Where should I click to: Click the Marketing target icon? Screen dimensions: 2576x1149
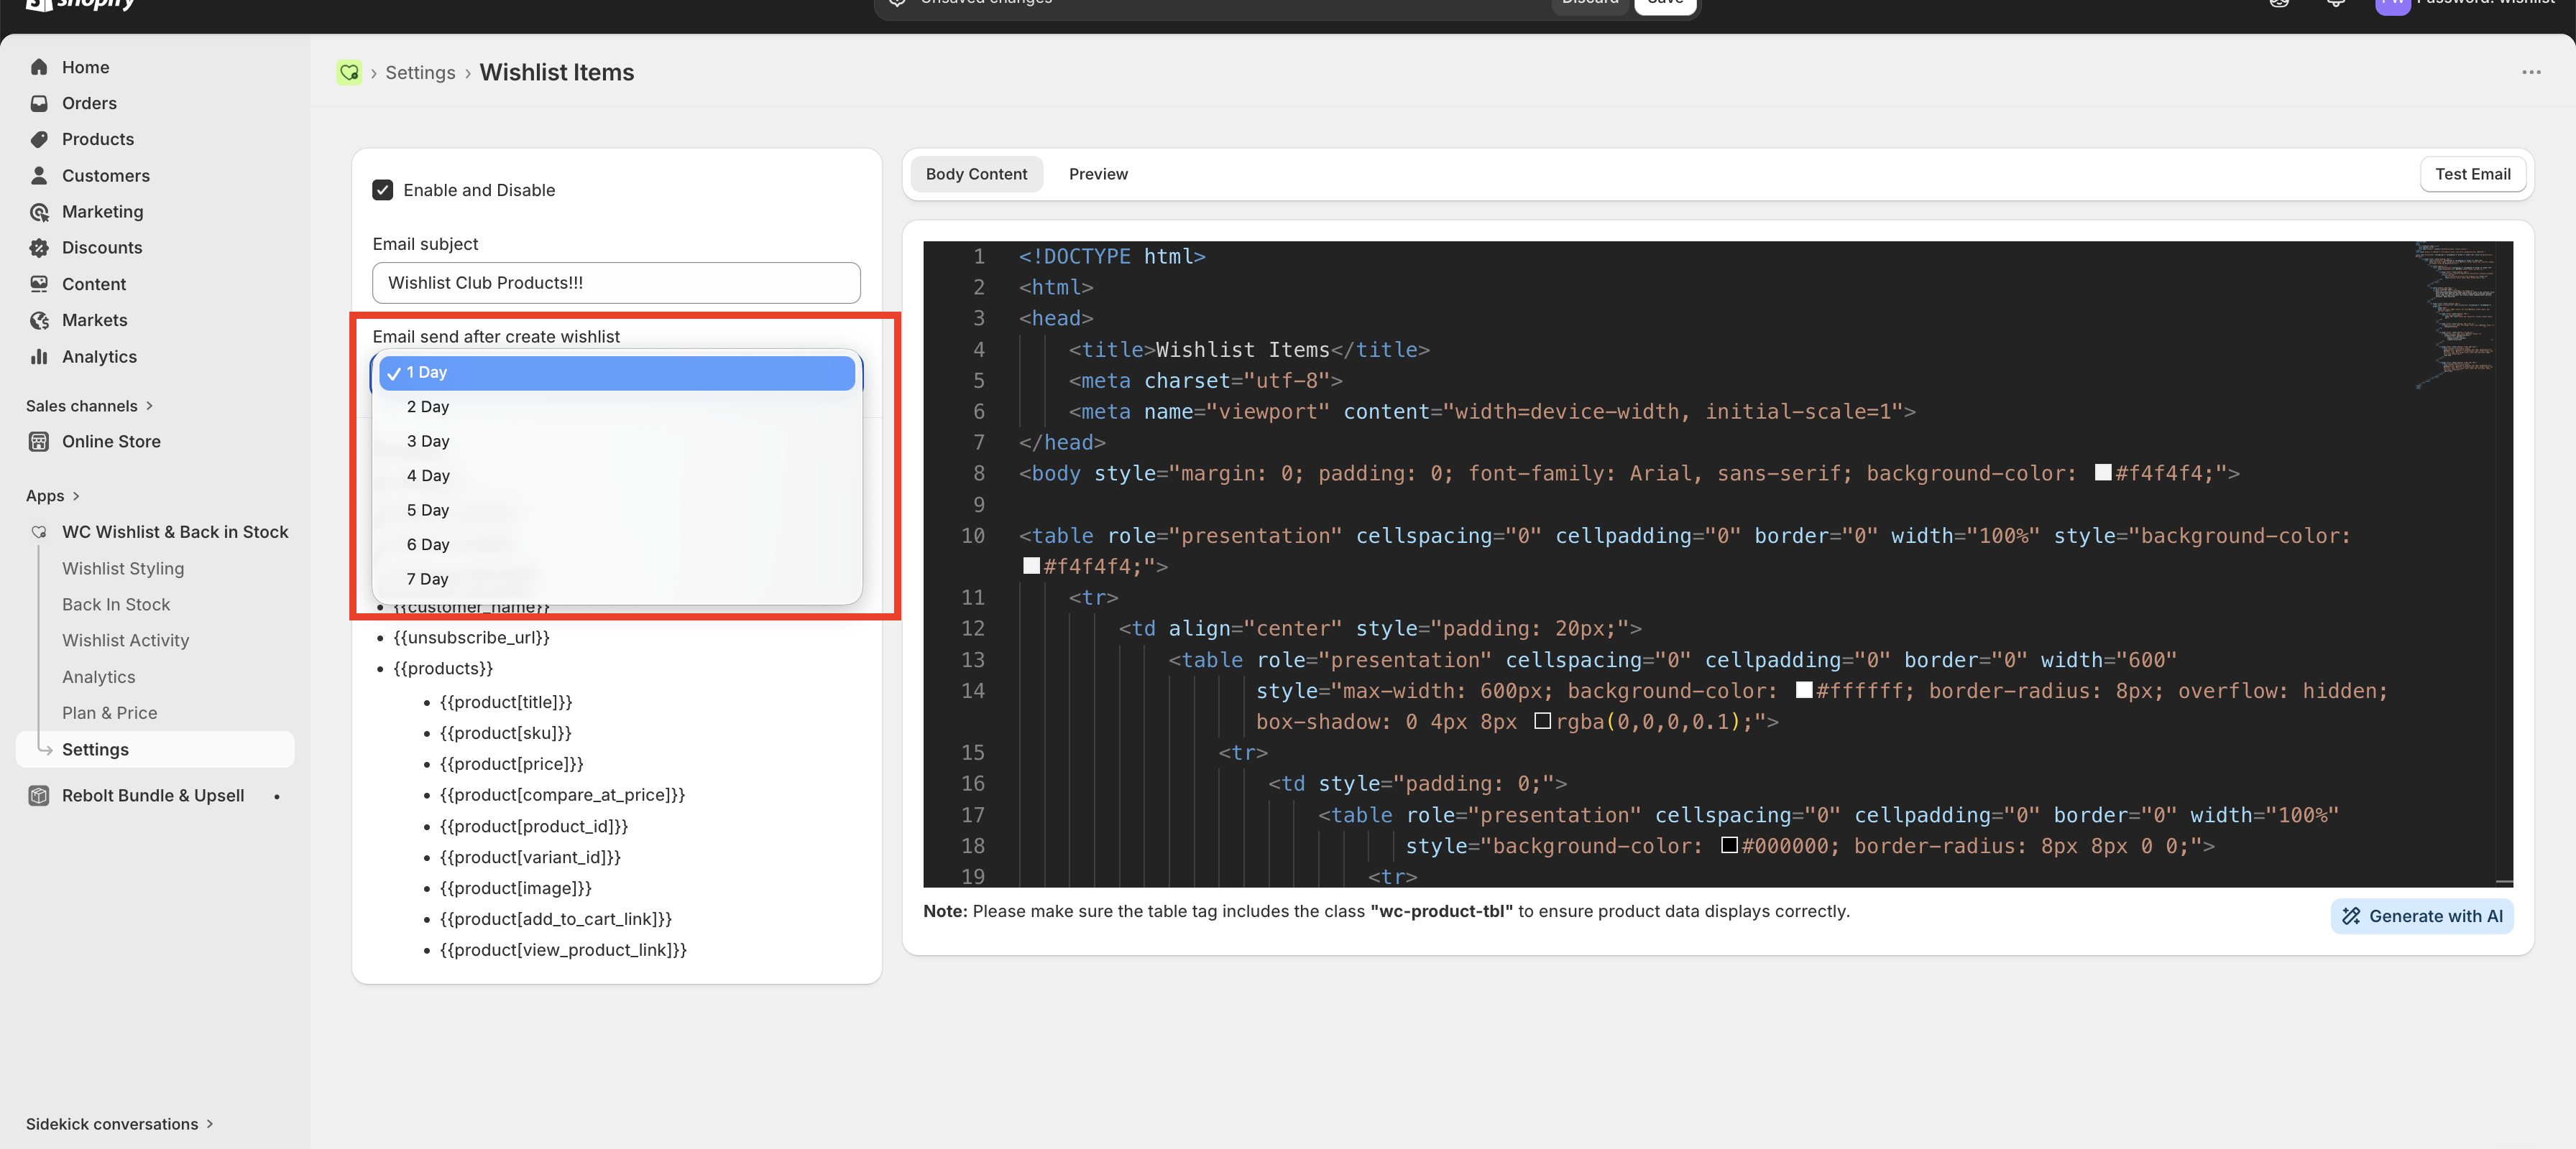39,212
